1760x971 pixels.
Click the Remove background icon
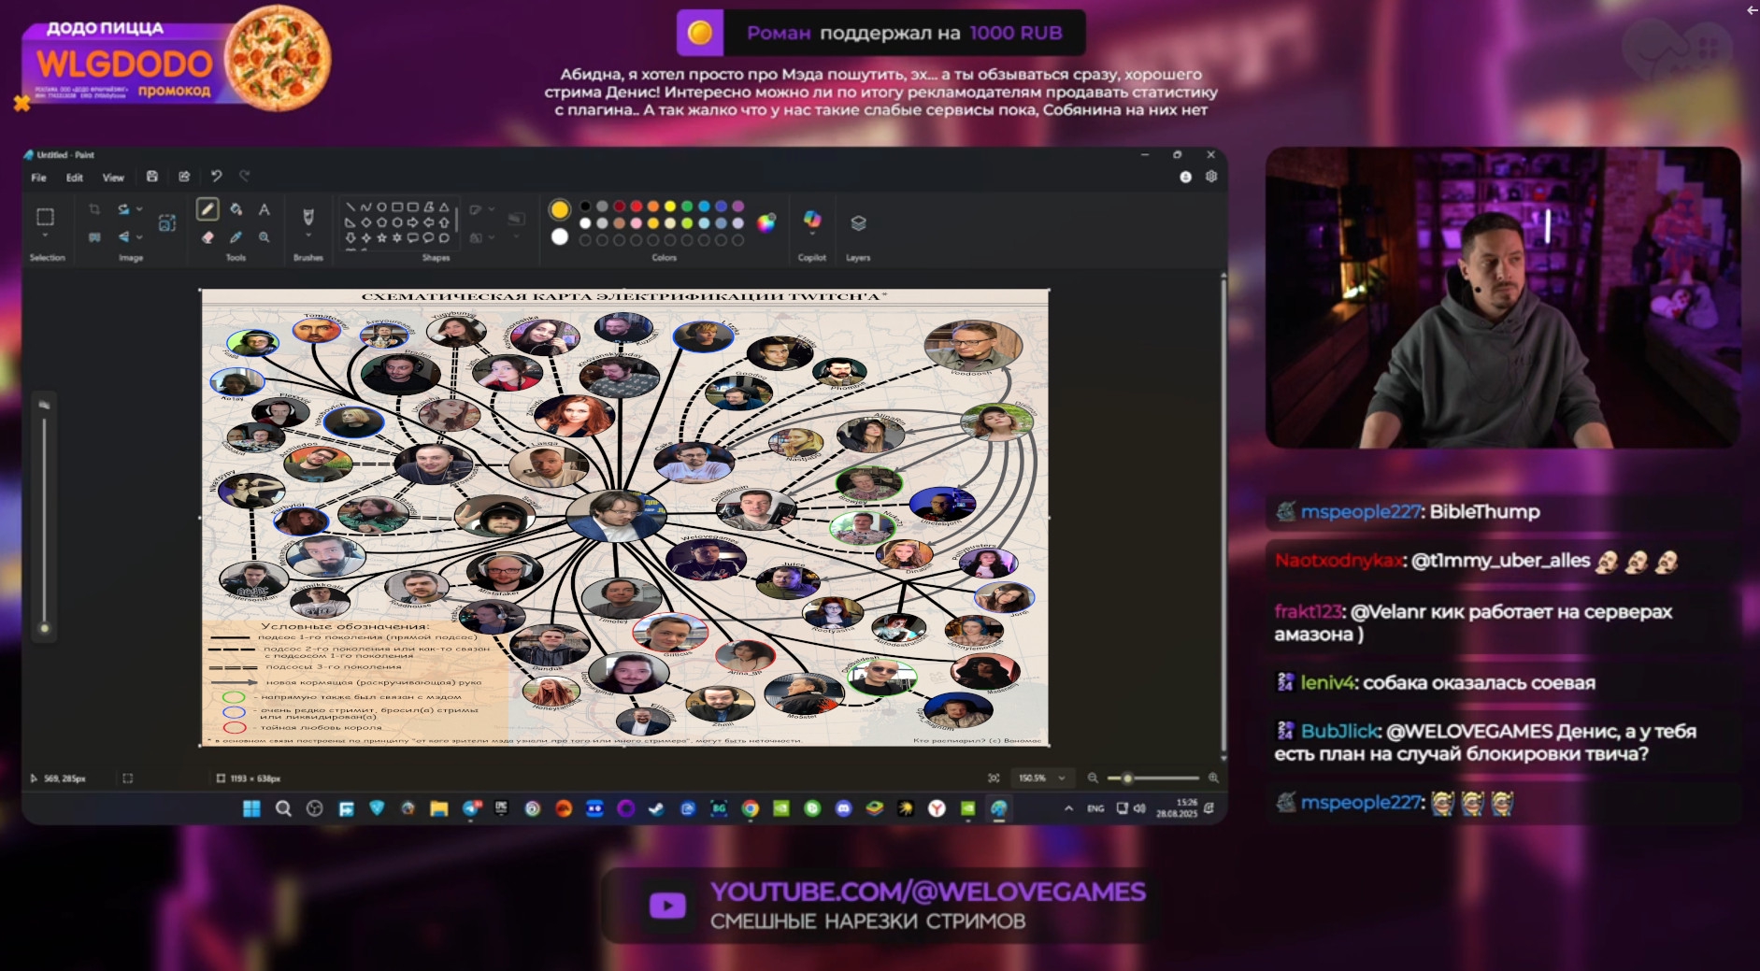point(94,237)
